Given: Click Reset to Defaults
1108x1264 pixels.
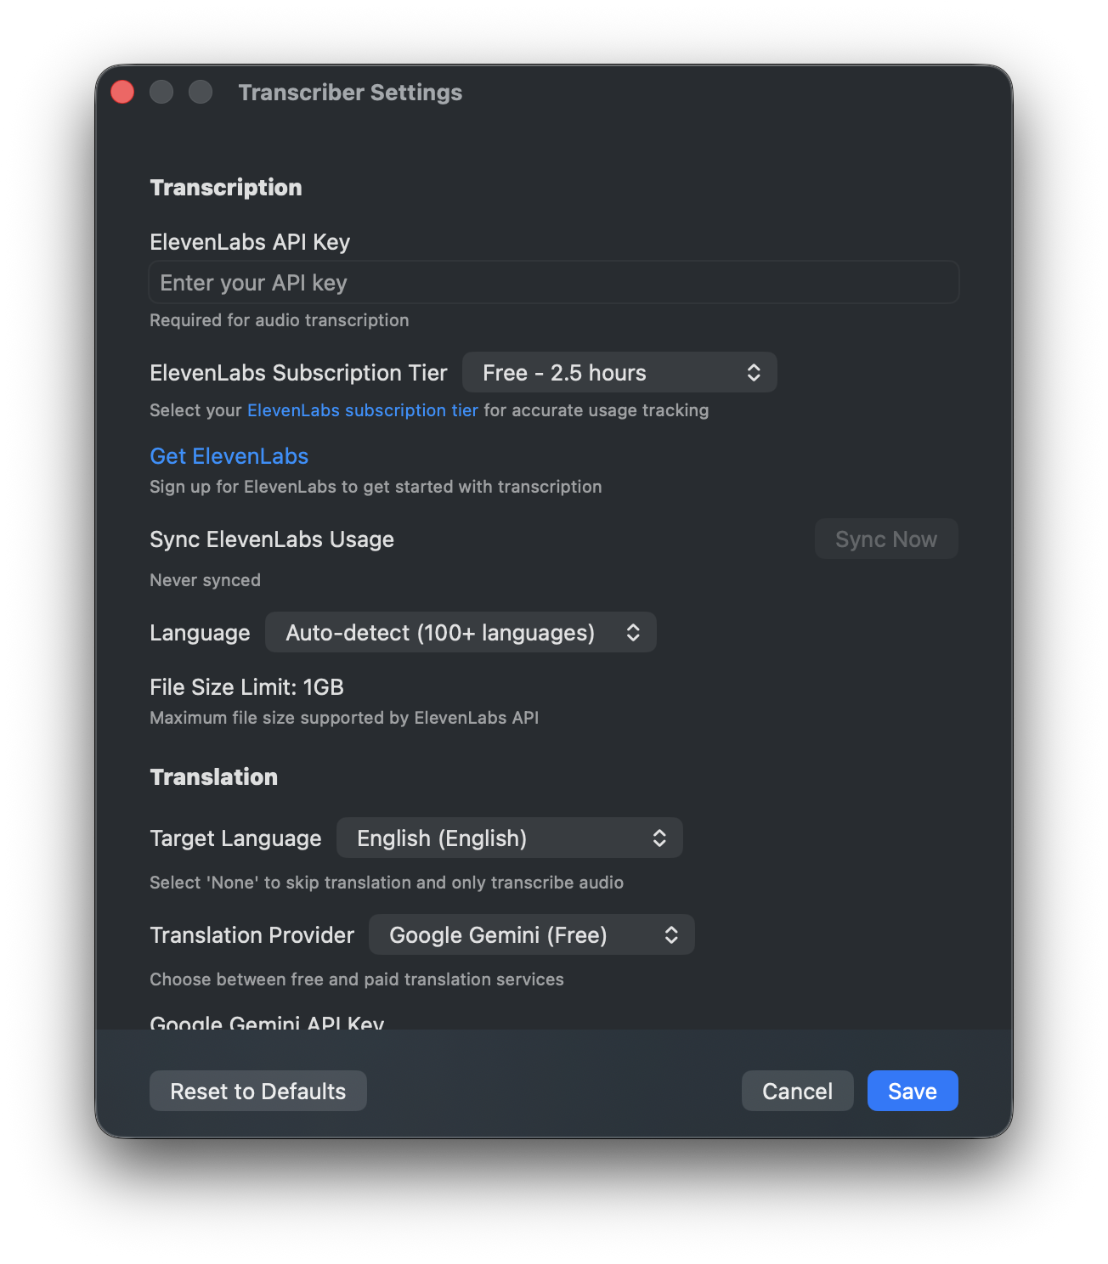Looking at the screenshot, I should click(258, 1091).
